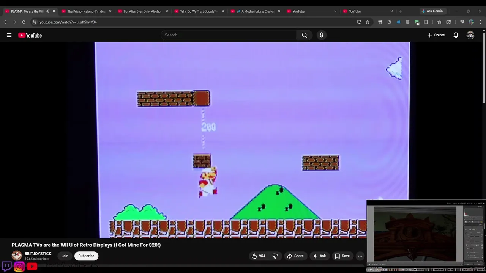This screenshot has height=273, width=486.
Task: Click the page vertical scrollbar
Action: (484, 67)
